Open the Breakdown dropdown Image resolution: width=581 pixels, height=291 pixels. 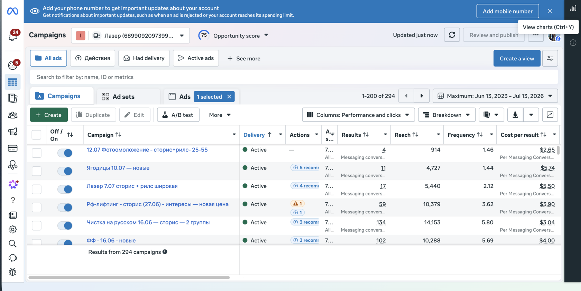(447, 115)
